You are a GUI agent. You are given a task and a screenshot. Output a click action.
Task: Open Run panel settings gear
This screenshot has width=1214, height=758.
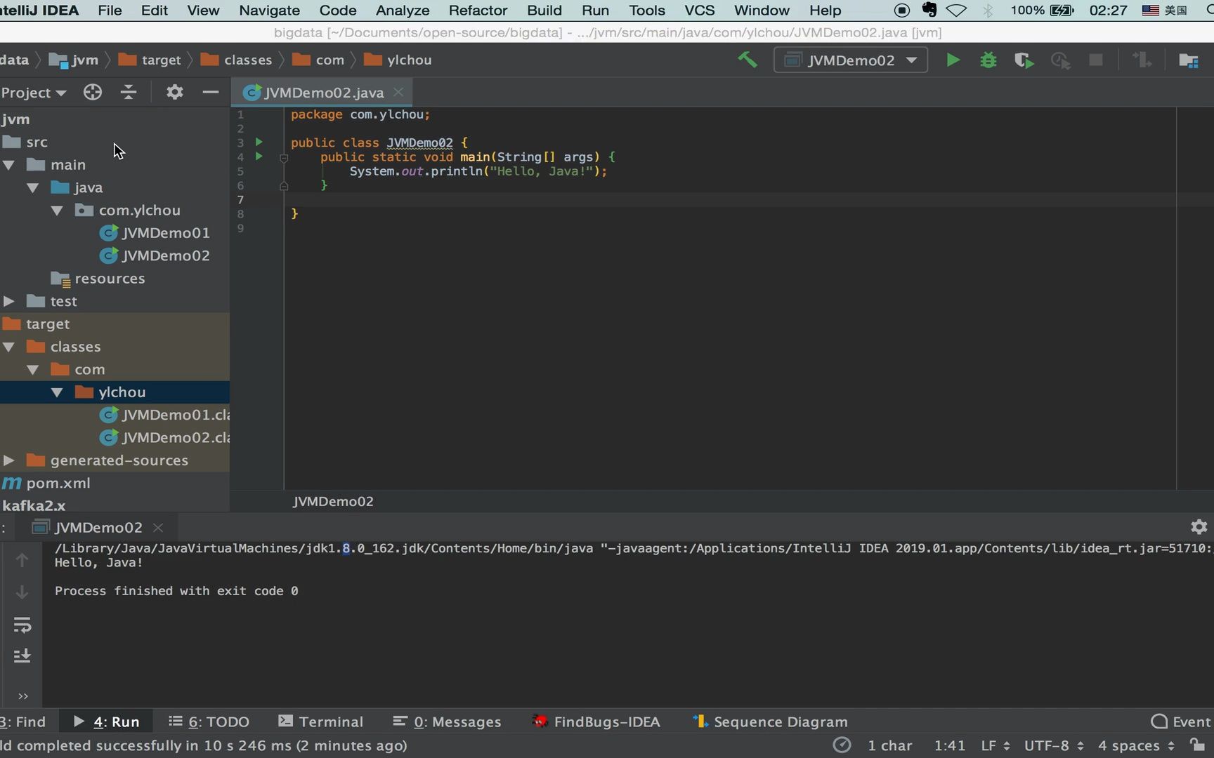(1199, 526)
